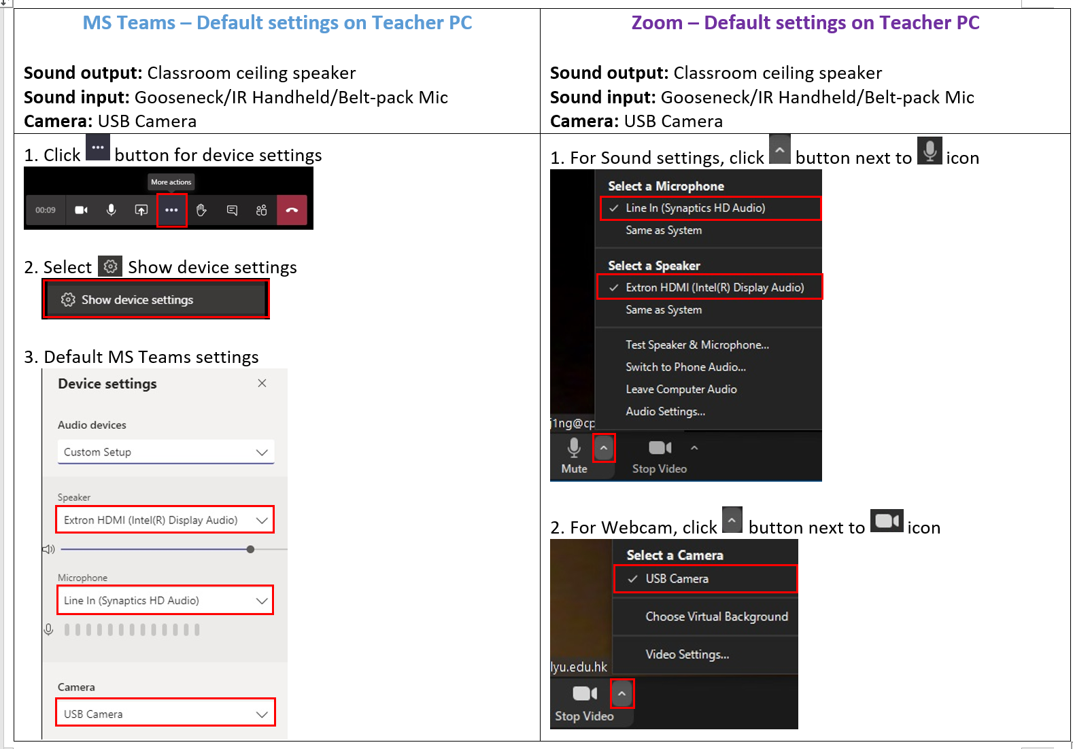This screenshot has height=749, width=1073.
Task: Open the share screen icon in Teams toolbar
Action: [x=141, y=210]
